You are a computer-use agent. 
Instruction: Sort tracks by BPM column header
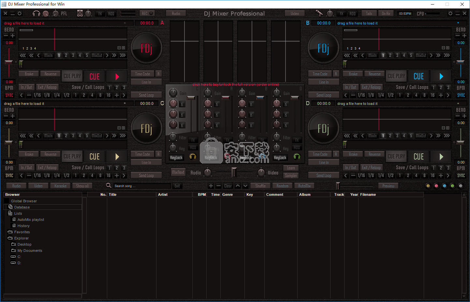point(202,194)
